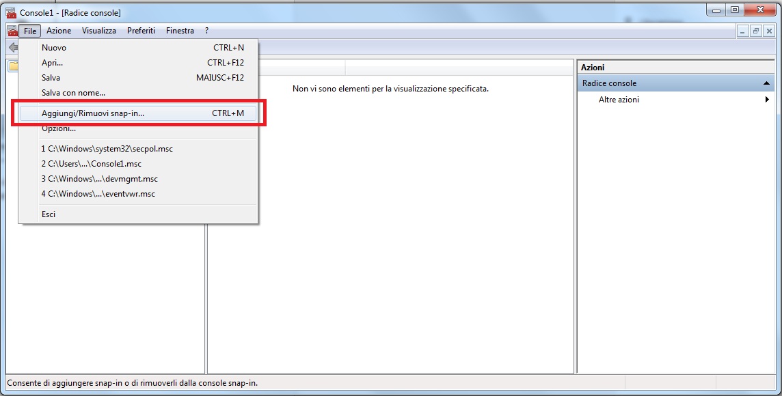Collapse the Radice console actions section
Image resolution: width=782 pixels, height=396 pixels.
coord(766,84)
